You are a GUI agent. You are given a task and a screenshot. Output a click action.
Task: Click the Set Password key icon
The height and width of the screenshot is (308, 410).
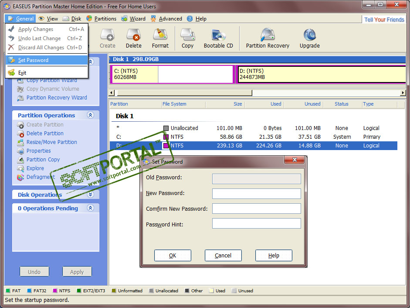[11, 60]
